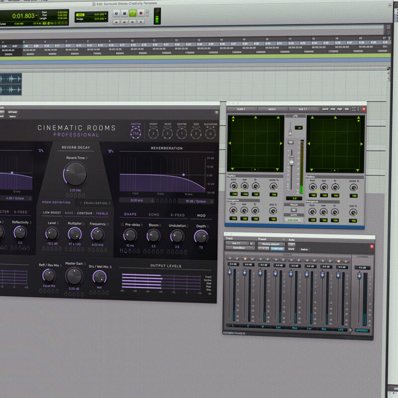Click the Refl / Rev Mix knob
Image resolution: width=398 pixels, height=398 pixels.
[x=49, y=276]
